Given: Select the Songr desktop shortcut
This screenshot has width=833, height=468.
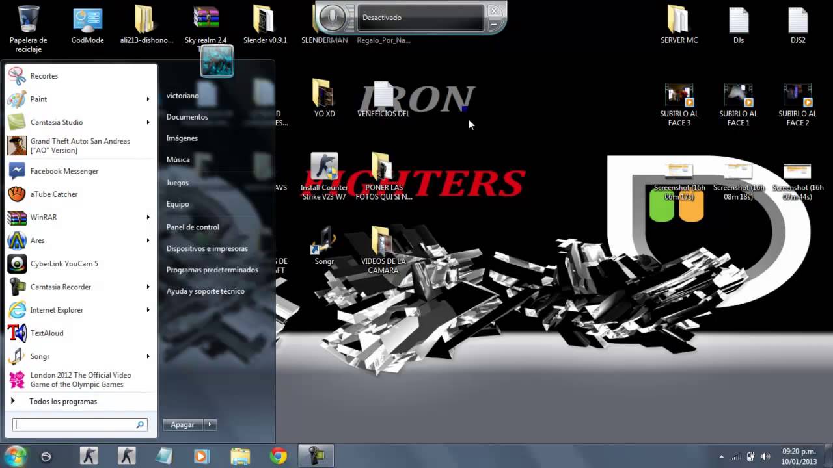Looking at the screenshot, I should click(x=324, y=246).
